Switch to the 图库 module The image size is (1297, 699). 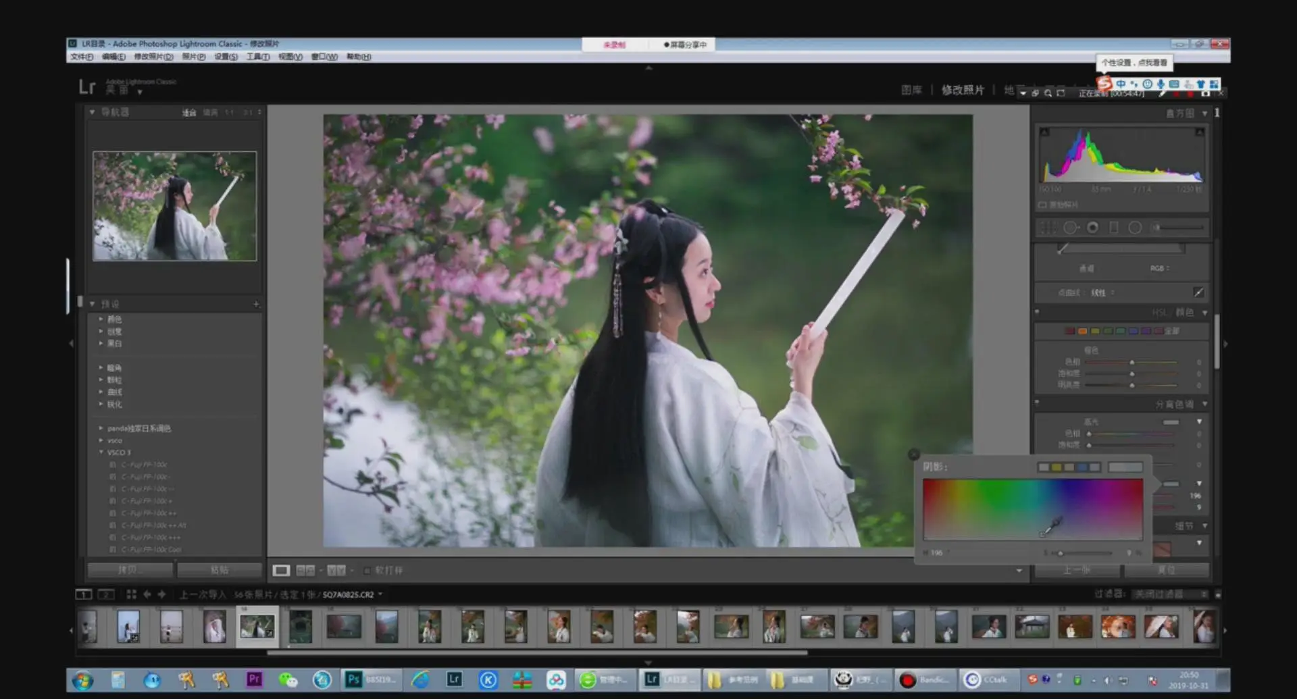911,90
